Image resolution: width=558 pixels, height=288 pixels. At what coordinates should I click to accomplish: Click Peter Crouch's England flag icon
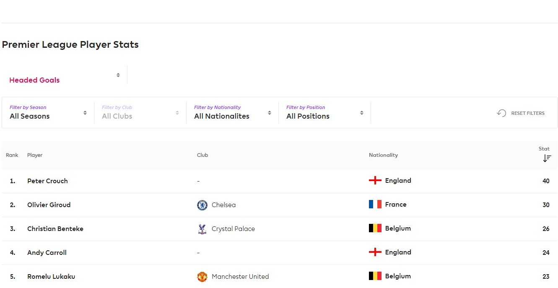[375, 181]
